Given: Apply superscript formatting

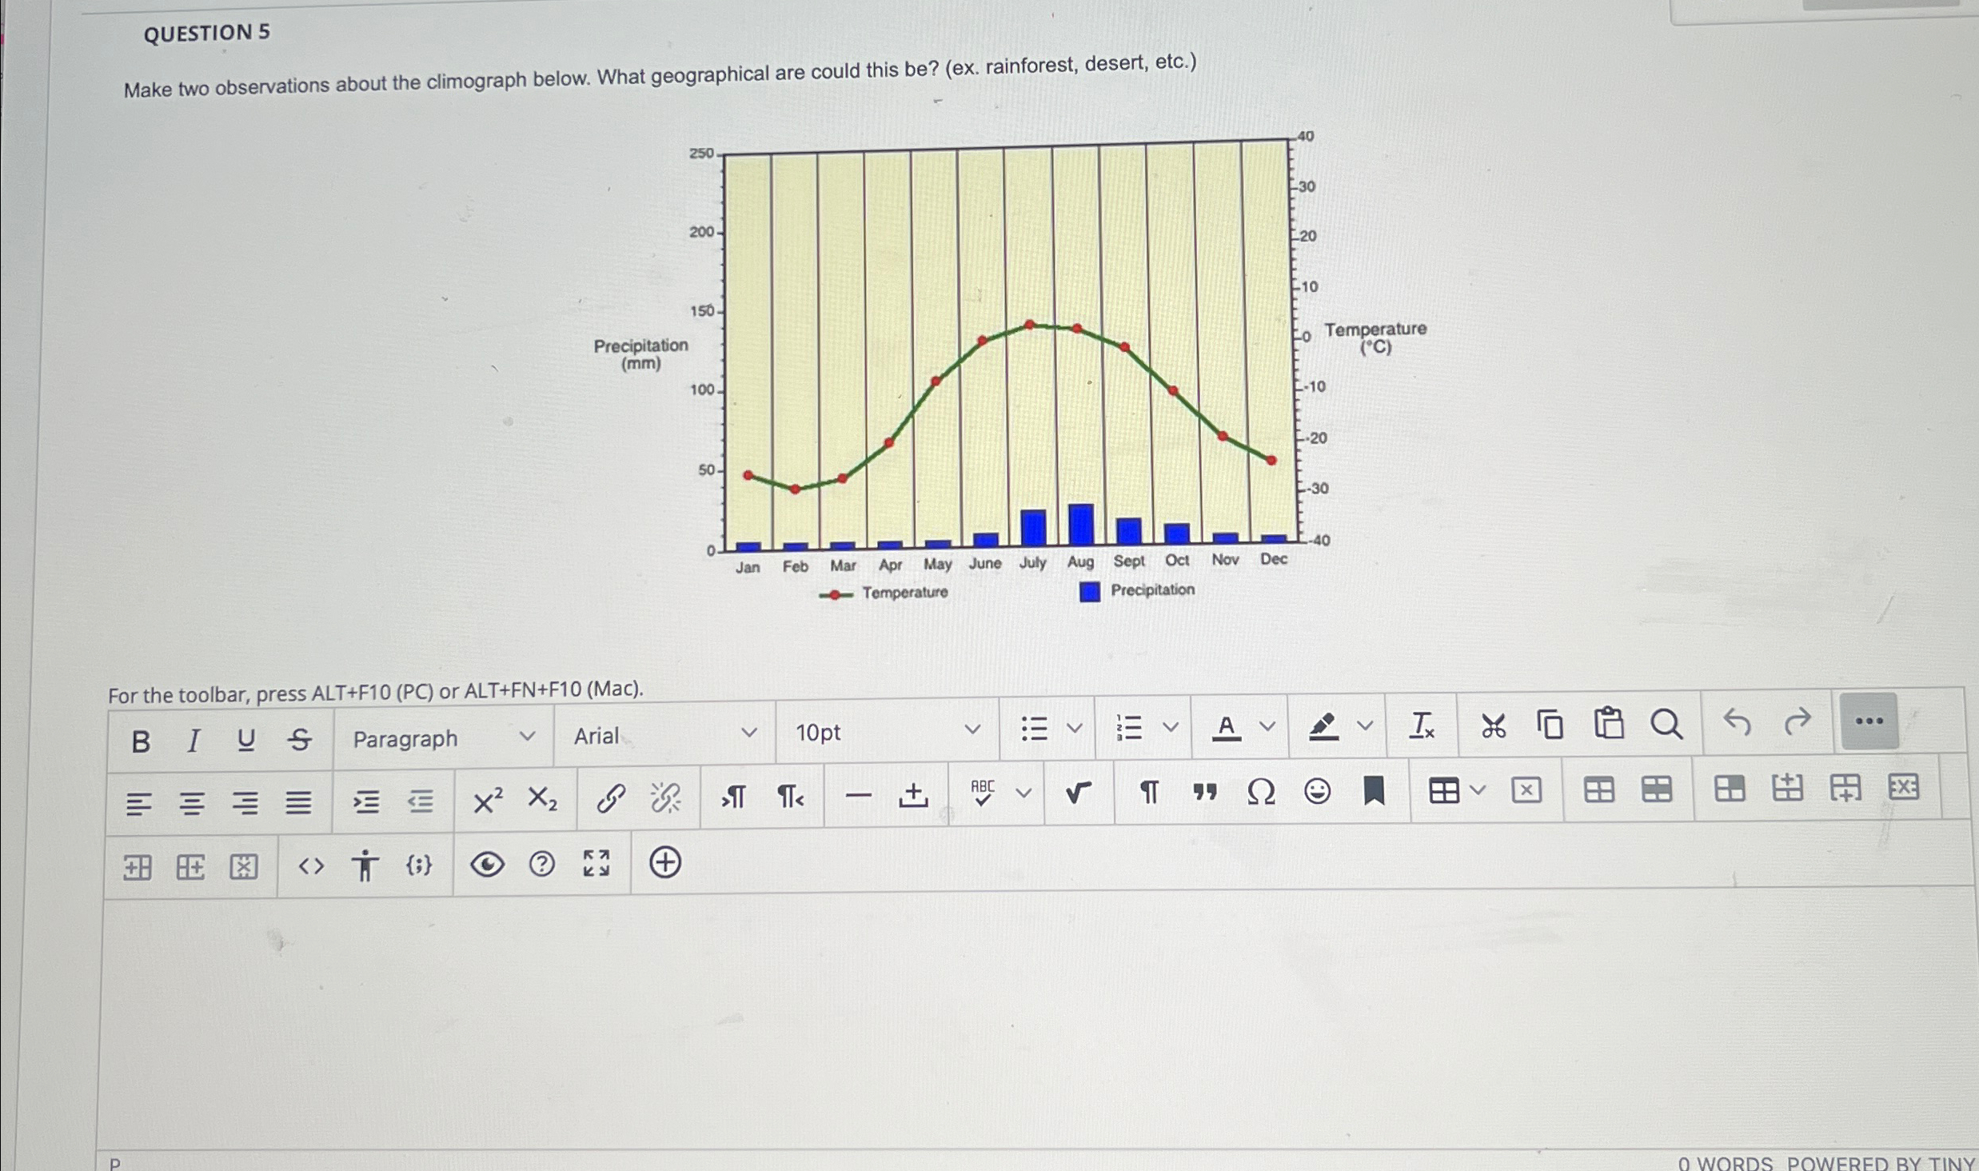Looking at the screenshot, I should coord(488,799).
